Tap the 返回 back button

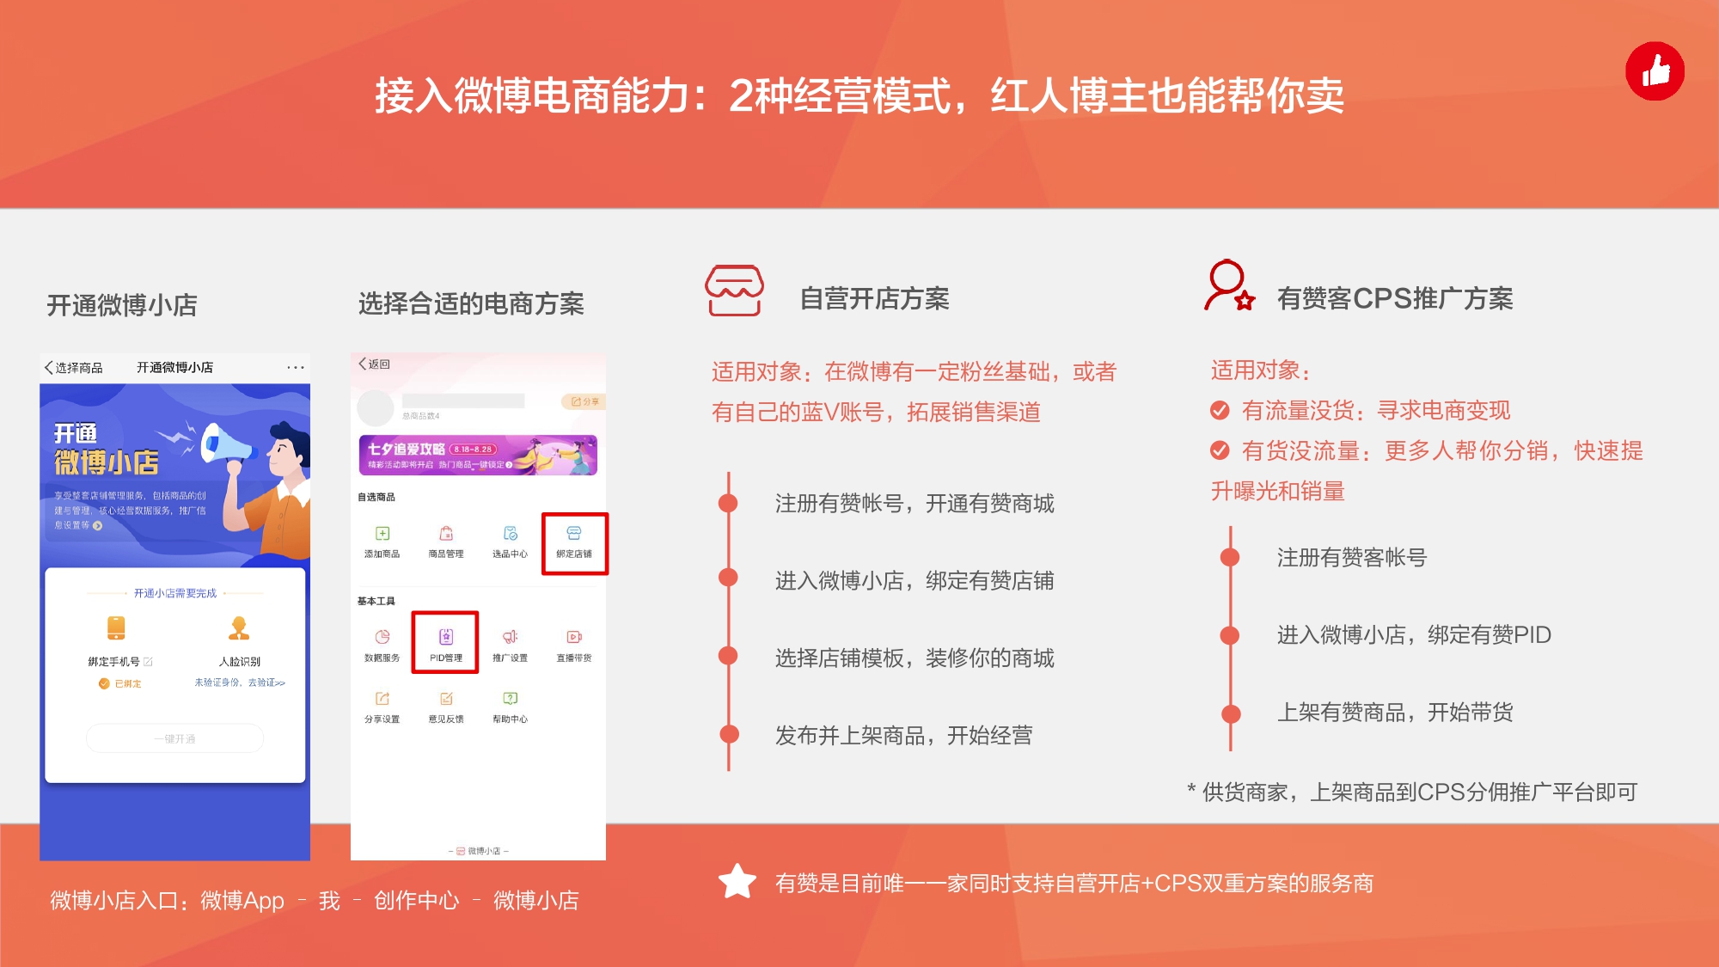coord(375,364)
